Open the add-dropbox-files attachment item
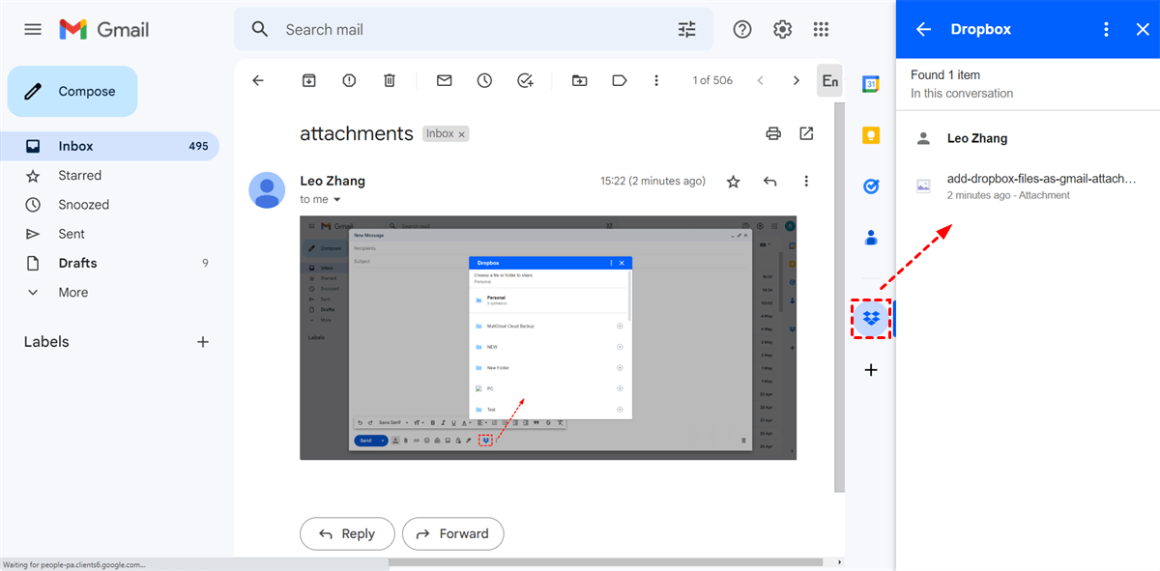 tap(1028, 186)
